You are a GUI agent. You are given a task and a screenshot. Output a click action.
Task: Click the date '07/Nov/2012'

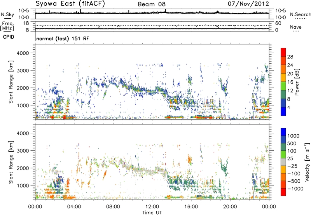[248, 3]
